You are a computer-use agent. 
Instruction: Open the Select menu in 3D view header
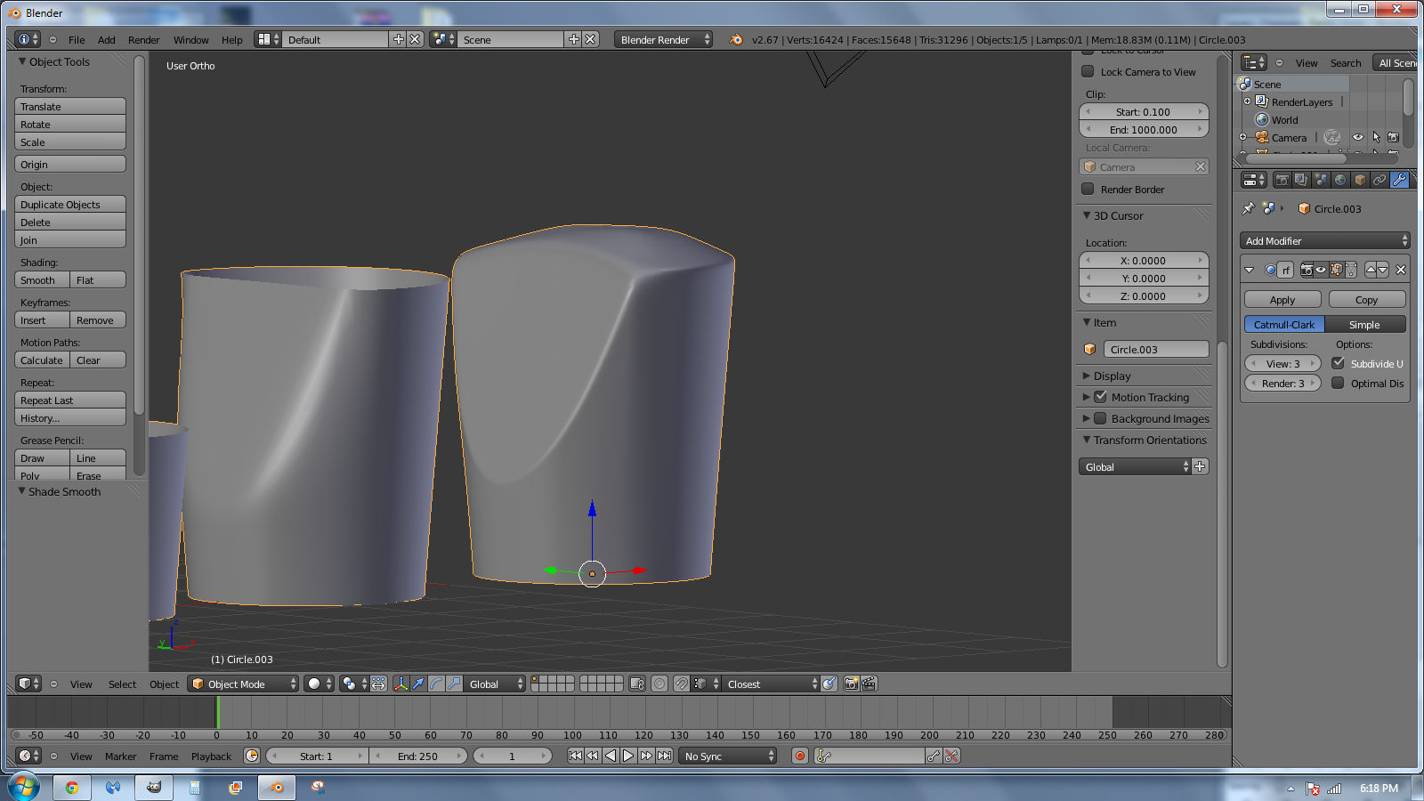tap(122, 684)
